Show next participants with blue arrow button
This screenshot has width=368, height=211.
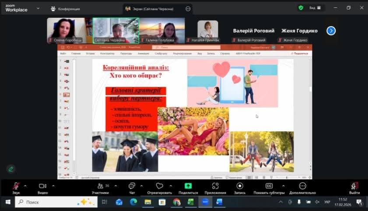331,31
